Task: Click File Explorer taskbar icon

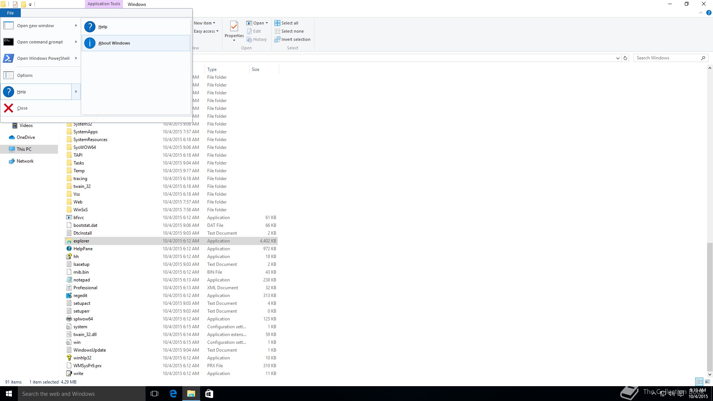Action: [191, 394]
